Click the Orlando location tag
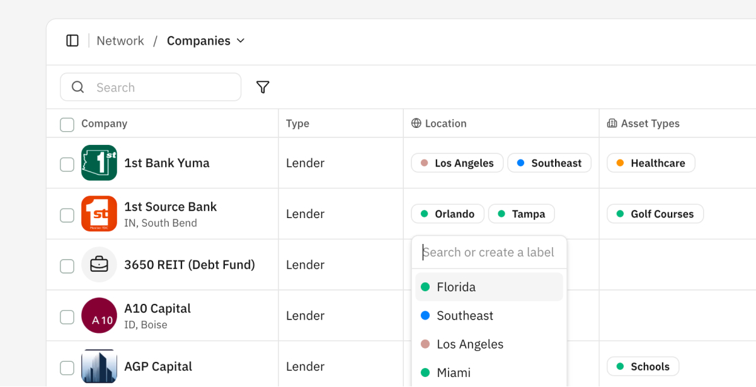Viewport: 756px width, 387px height. tap(447, 214)
